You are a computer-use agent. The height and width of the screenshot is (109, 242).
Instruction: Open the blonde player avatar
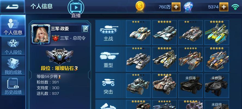point(41,34)
